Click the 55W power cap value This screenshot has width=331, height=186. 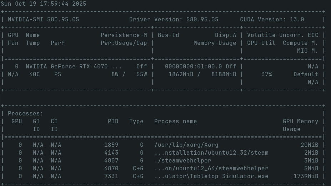click(141, 74)
